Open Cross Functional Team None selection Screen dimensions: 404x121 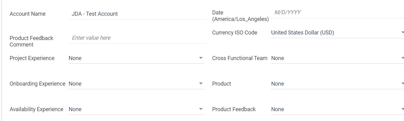337,58
